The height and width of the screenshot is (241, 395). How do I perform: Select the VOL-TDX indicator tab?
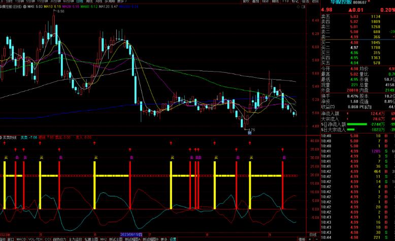click(x=35, y=239)
